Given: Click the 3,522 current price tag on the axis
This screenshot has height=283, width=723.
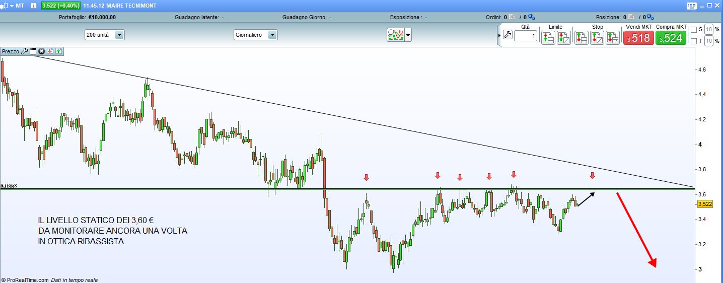Looking at the screenshot, I should coord(704,204).
